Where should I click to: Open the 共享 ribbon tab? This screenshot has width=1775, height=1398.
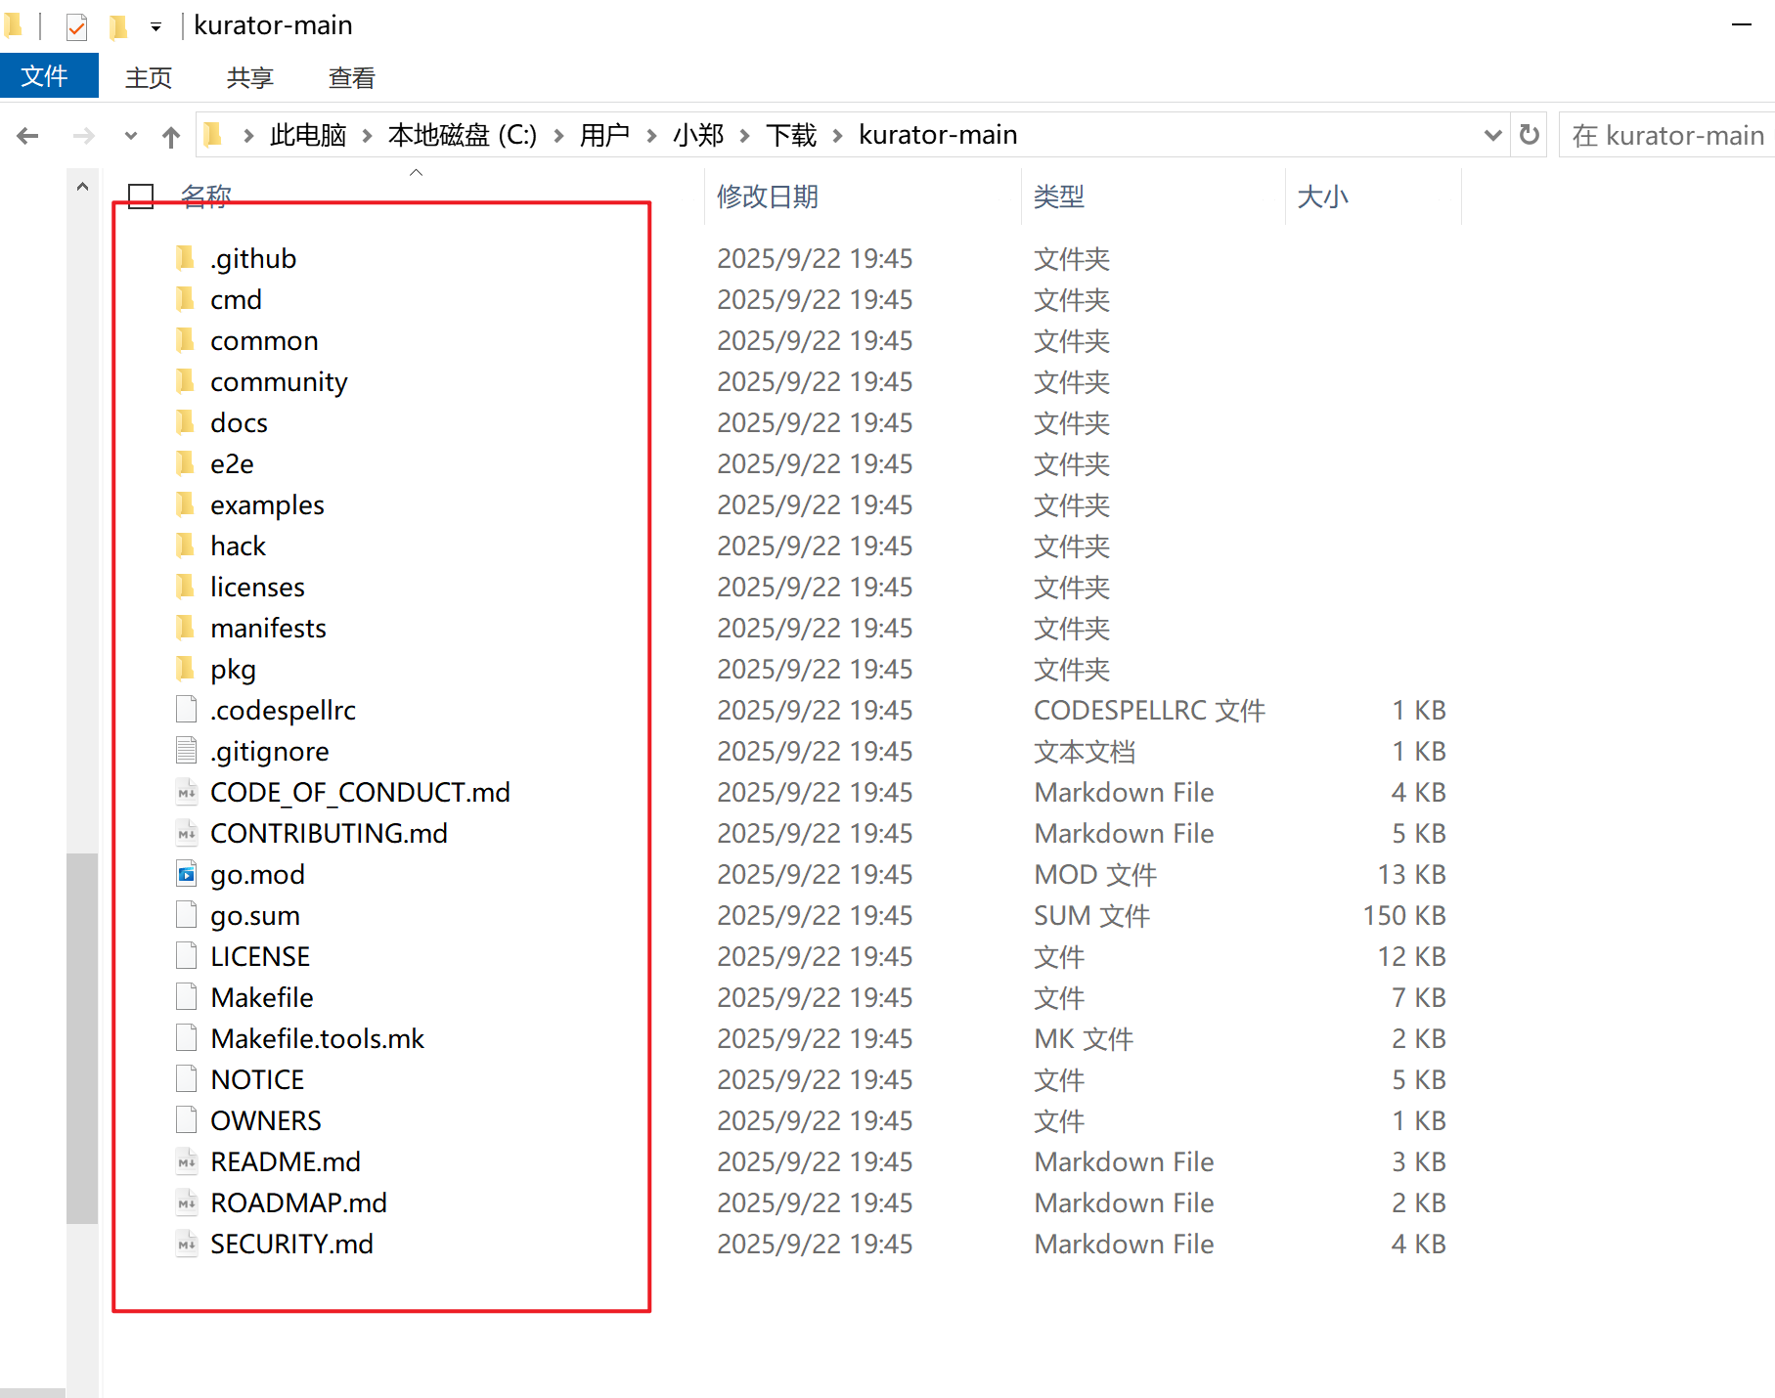250,77
